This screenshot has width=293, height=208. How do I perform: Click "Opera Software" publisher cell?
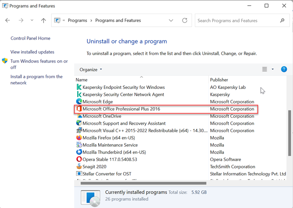click(x=225, y=159)
